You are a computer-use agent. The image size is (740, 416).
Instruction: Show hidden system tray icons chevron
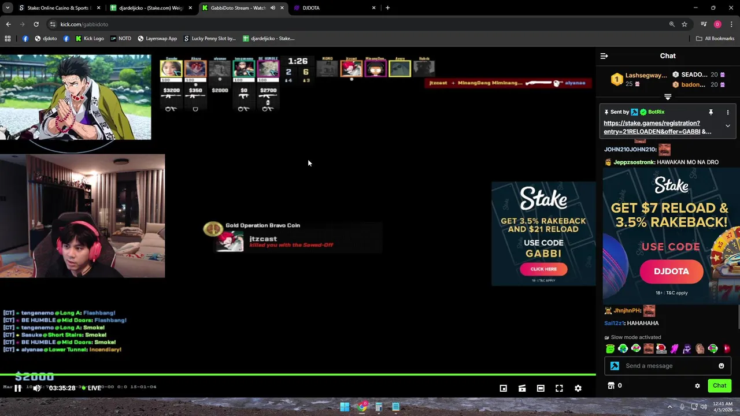tap(670, 407)
